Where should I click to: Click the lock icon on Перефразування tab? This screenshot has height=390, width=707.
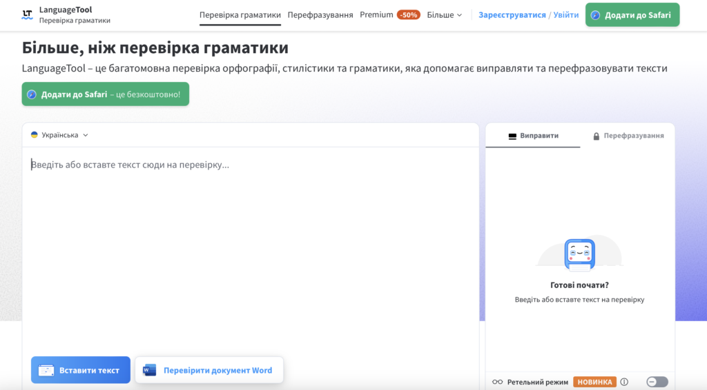coord(596,136)
